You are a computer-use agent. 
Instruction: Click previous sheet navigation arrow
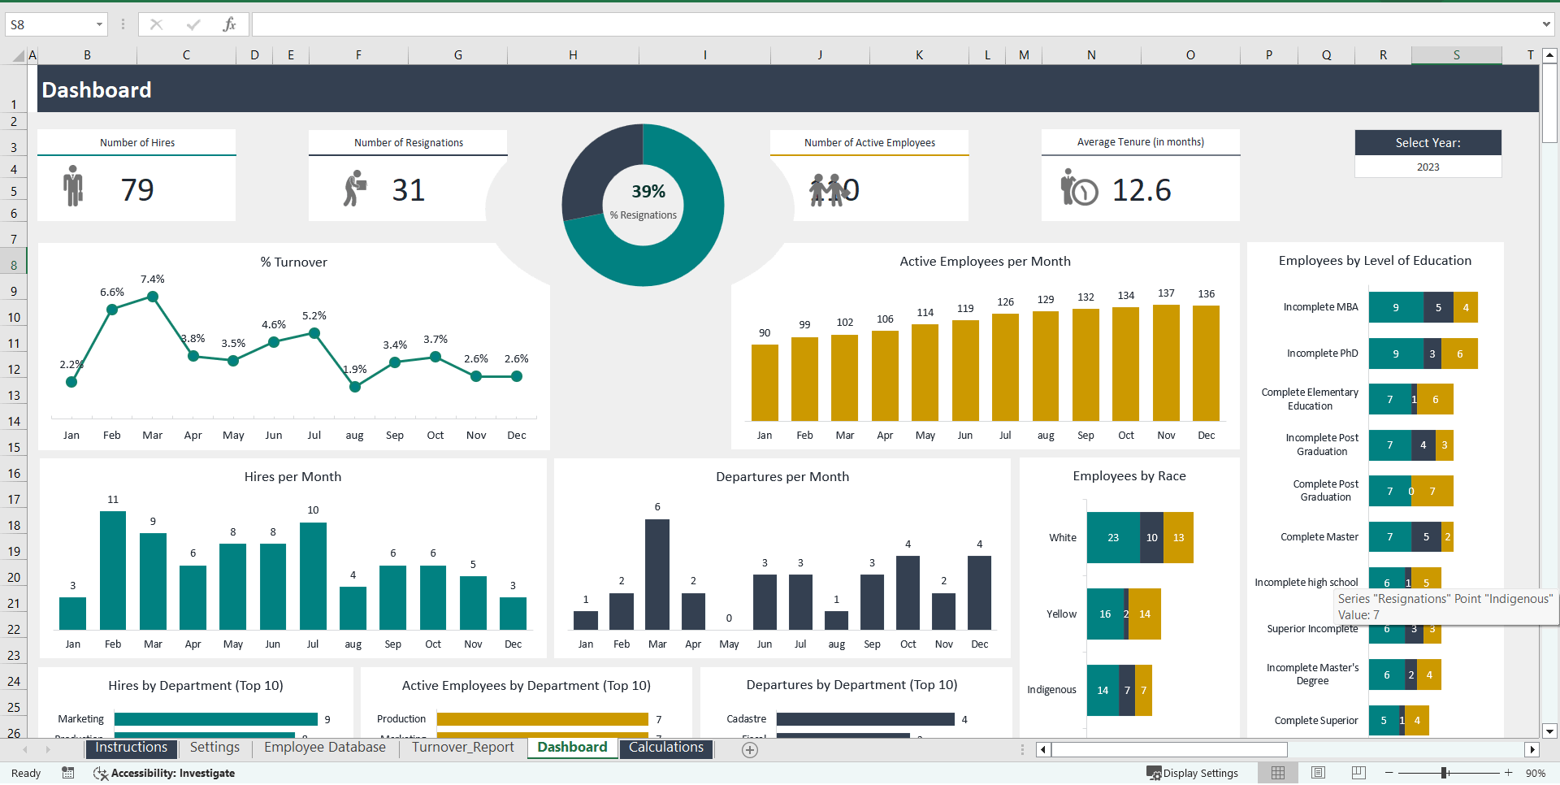coord(25,749)
